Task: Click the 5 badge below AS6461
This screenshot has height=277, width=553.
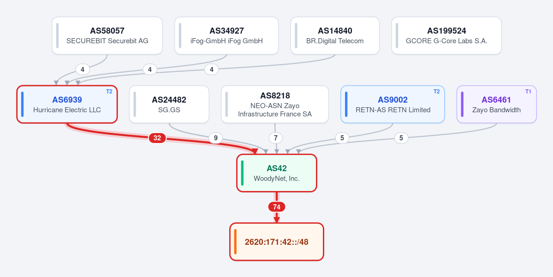Action: 401,138
